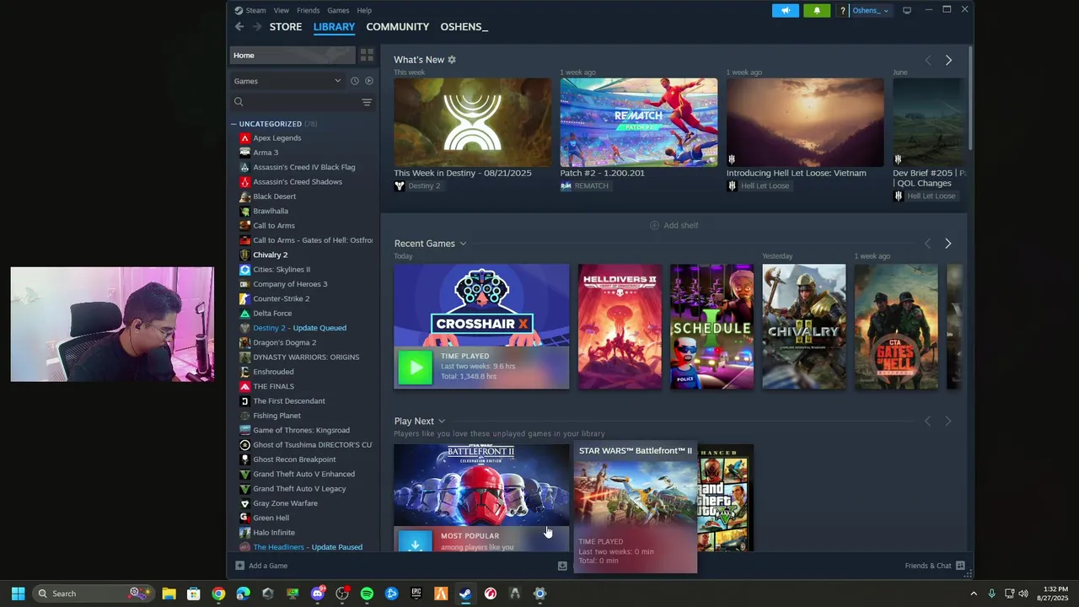Toggle the ready-to-play filter icon
Image resolution: width=1079 pixels, height=607 pixels.
[368, 81]
